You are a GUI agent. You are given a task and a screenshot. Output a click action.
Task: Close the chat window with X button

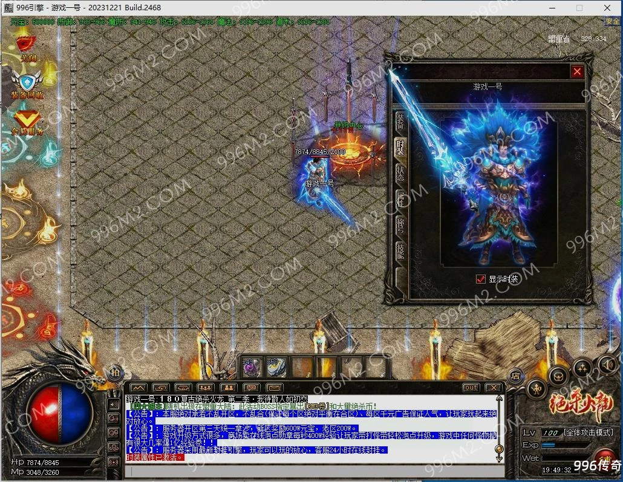(493, 388)
